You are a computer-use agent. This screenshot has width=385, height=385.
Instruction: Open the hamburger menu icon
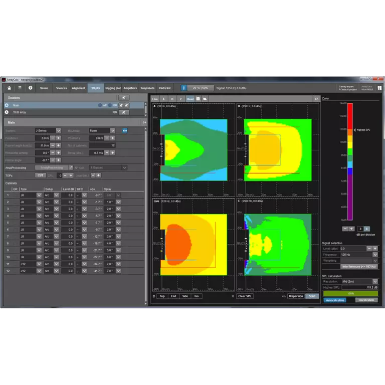point(20,88)
